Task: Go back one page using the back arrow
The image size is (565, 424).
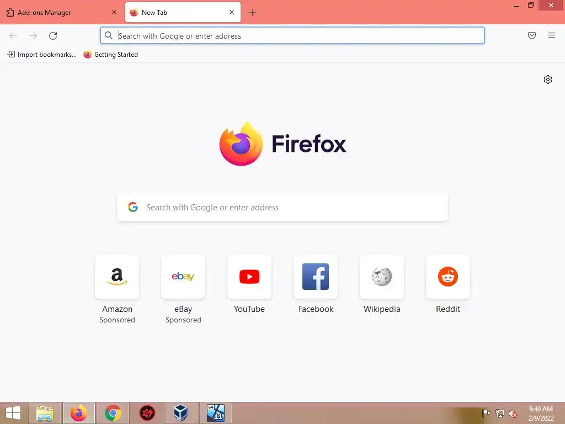Action: [x=13, y=36]
